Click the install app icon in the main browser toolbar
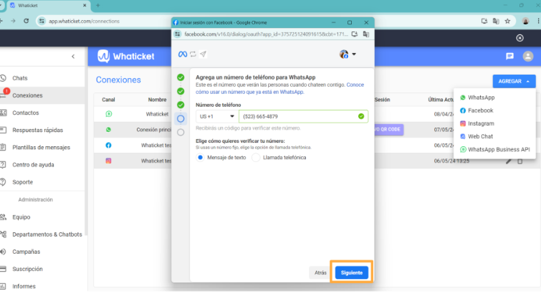 click(484, 21)
